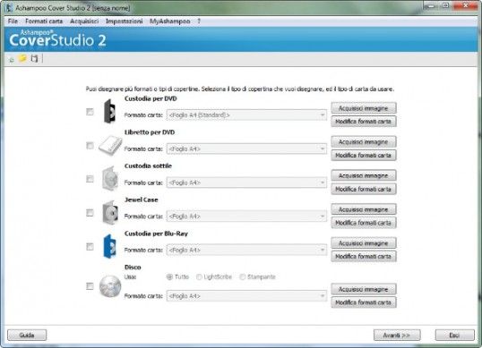Image resolution: width=482 pixels, height=348 pixels.
Task: Click the Ashampoo app icon in title bar
Action: pyautogui.click(x=9, y=8)
